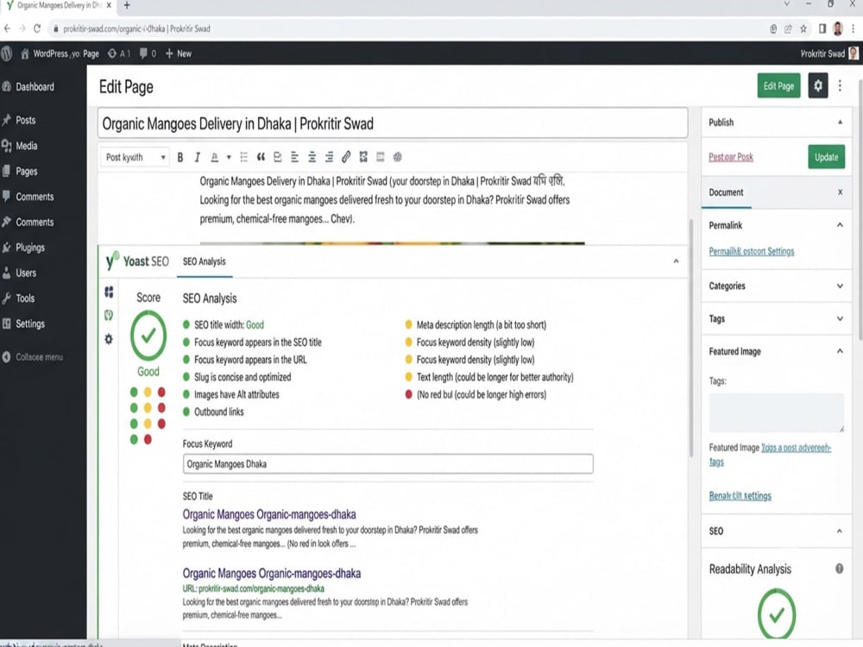
Task: Insert a hyperlink with link icon
Action: (x=346, y=157)
